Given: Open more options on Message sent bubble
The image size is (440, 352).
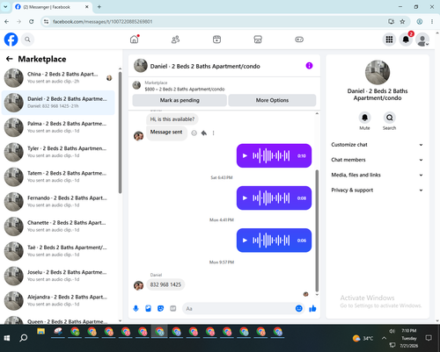Looking at the screenshot, I should click(213, 133).
